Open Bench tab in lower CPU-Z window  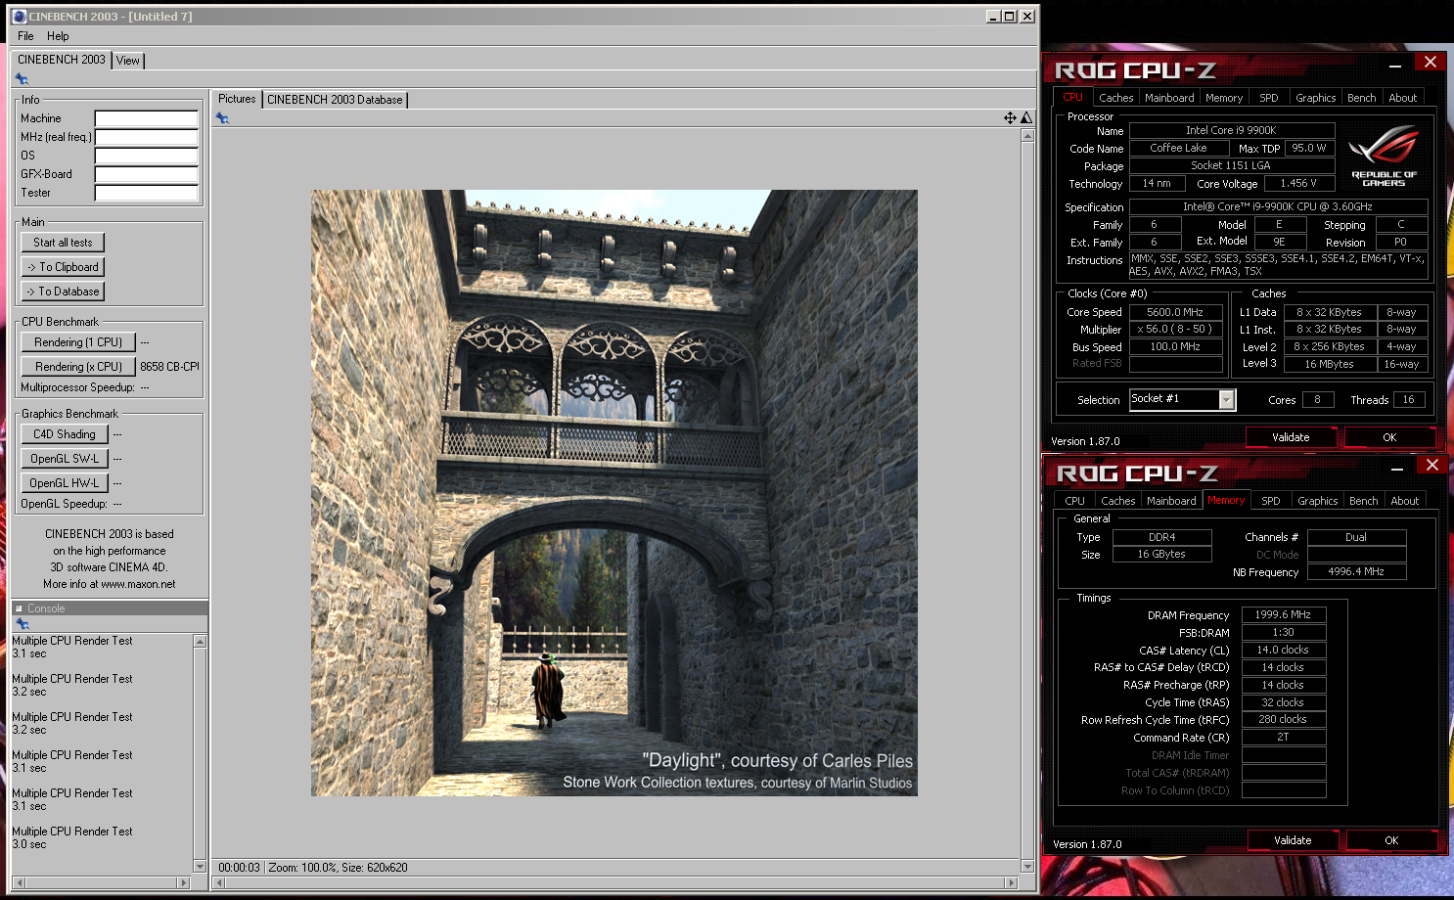1363,501
